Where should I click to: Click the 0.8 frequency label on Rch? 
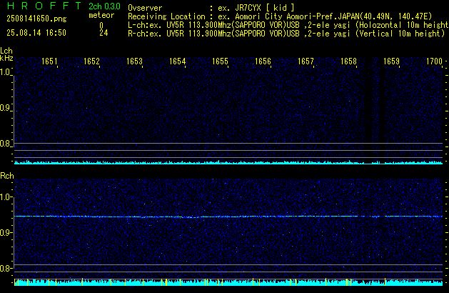(x=5, y=268)
